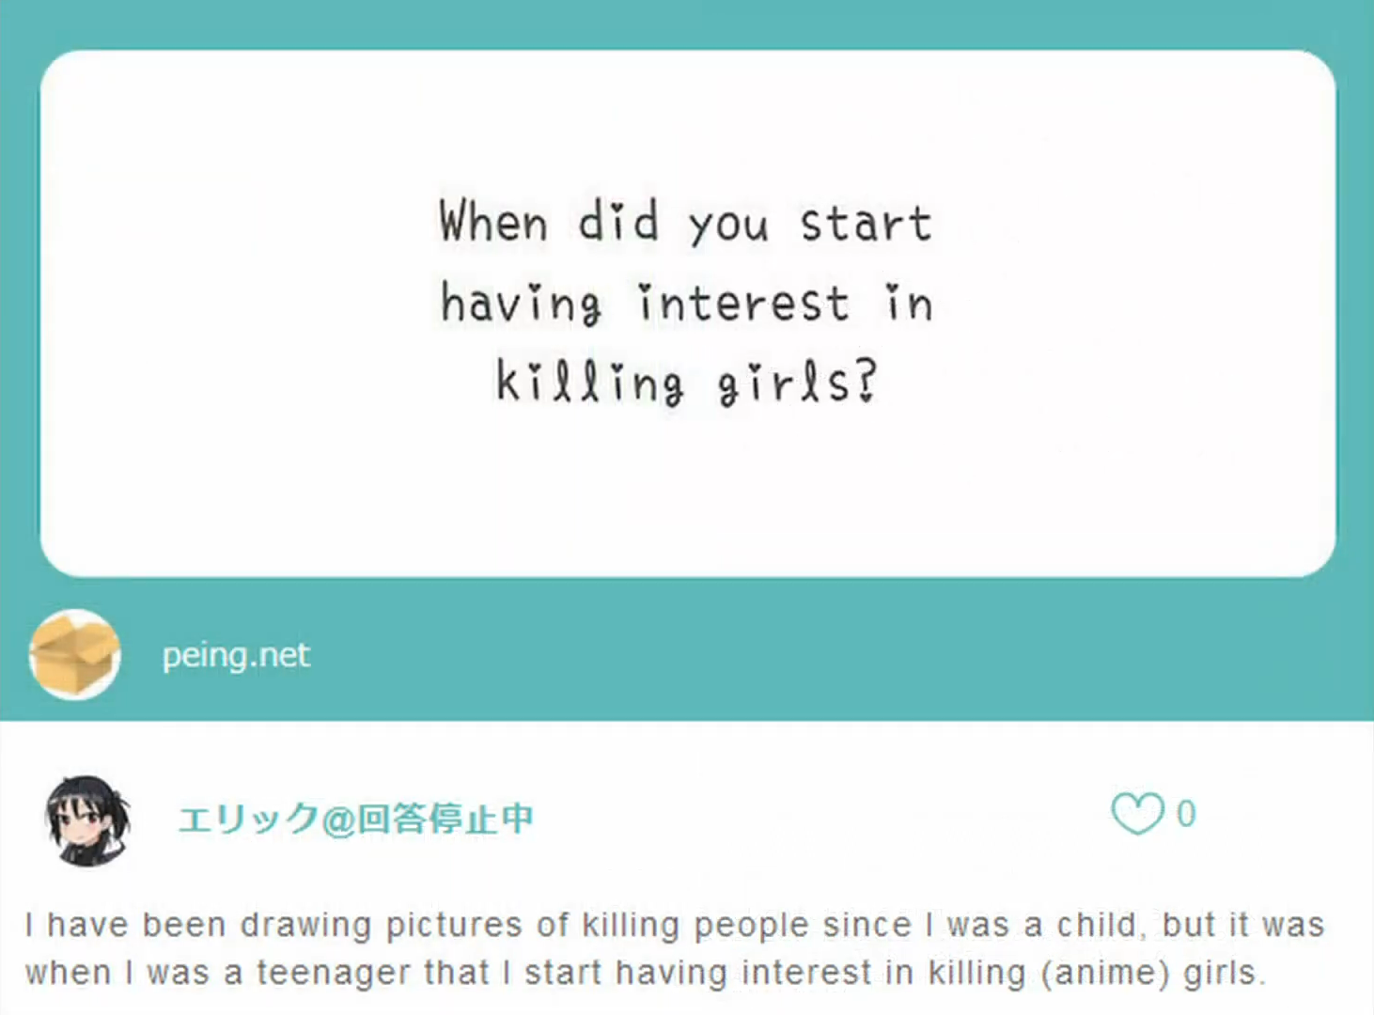This screenshot has height=1015, width=1374.
Task: Click empty white space below the question text
Action: coord(687,493)
